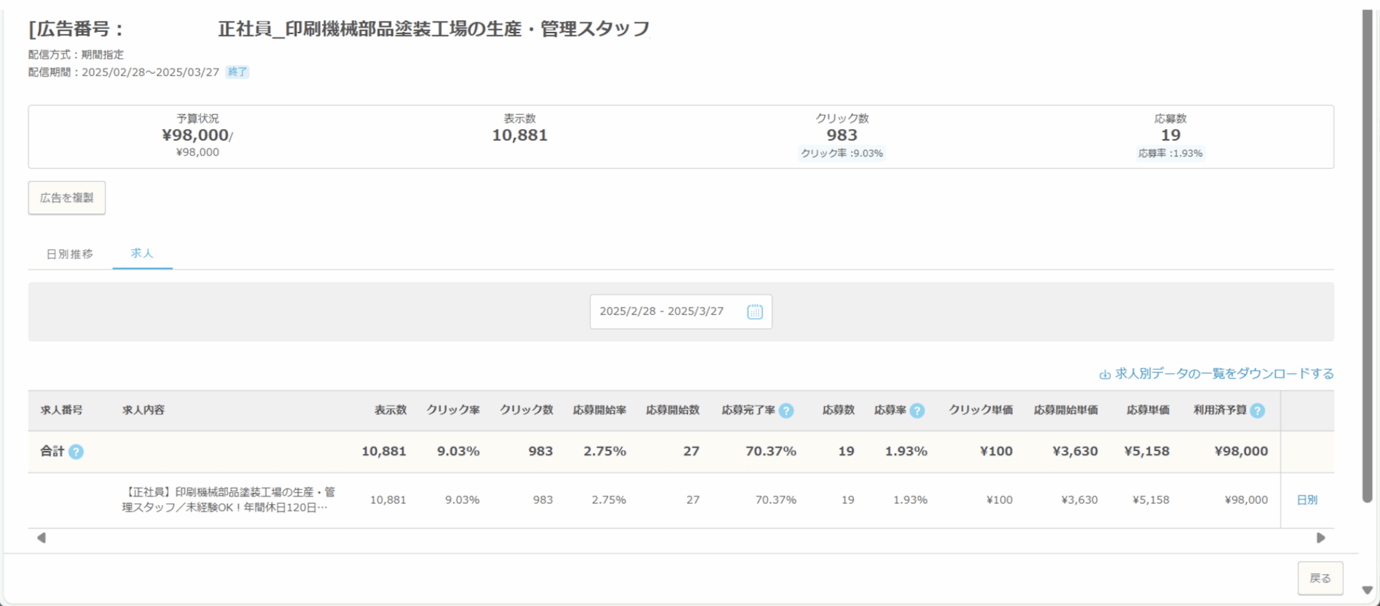Click page scrollbar down arrow
Screen dimensions: 1380x606
[1367, 590]
